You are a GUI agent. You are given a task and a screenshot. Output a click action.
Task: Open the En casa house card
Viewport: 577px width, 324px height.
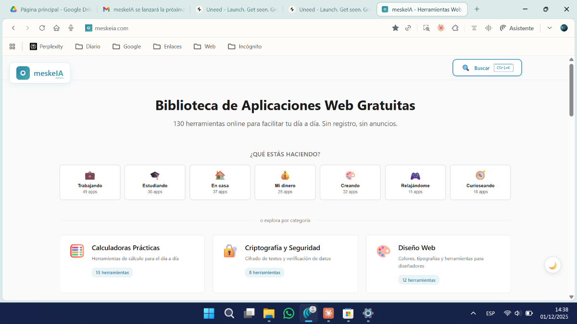pos(220,182)
